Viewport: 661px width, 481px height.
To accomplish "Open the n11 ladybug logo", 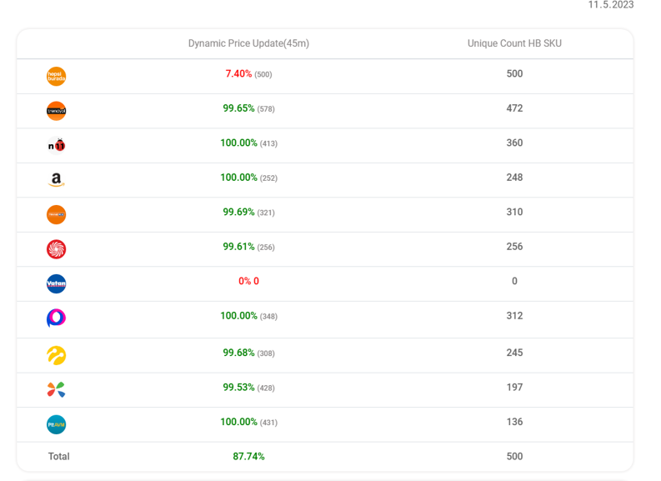I will coord(56,145).
